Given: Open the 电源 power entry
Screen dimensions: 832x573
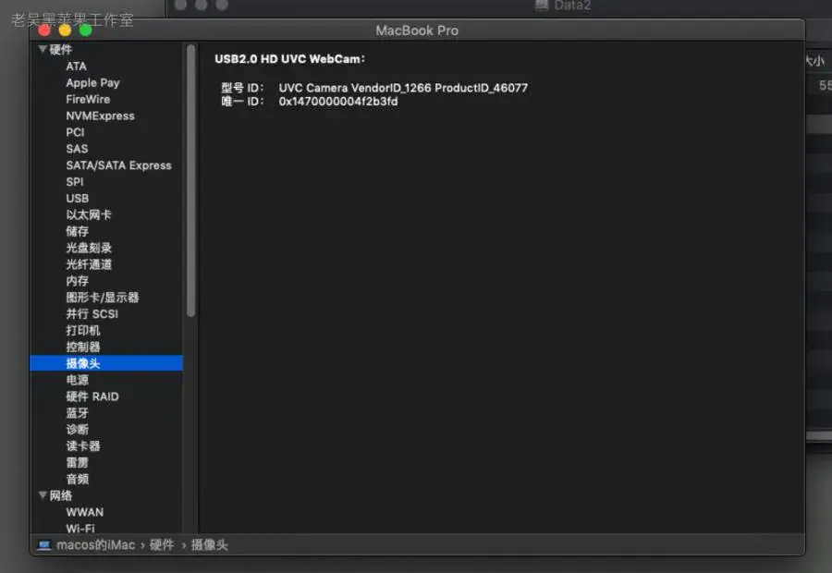Looking at the screenshot, I should pos(78,379).
